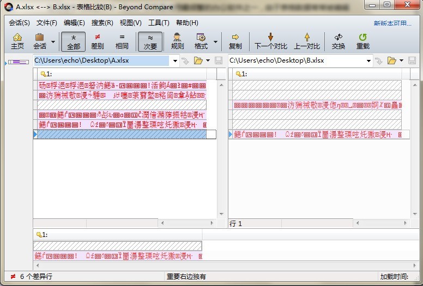The image size is (423, 286).
Task: Expand the 格式 dropdown arrow
Action: pyautogui.click(x=215, y=42)
